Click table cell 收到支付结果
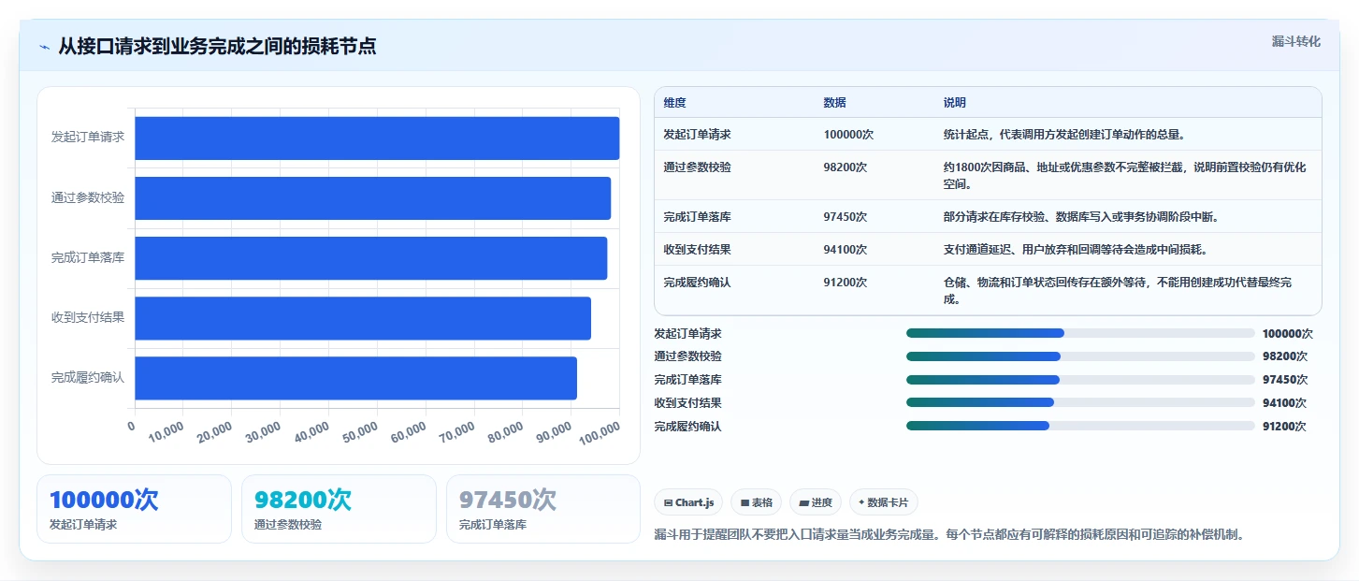Image resolution: width=1359 pixels, height=581 pixels. [697, 250]
